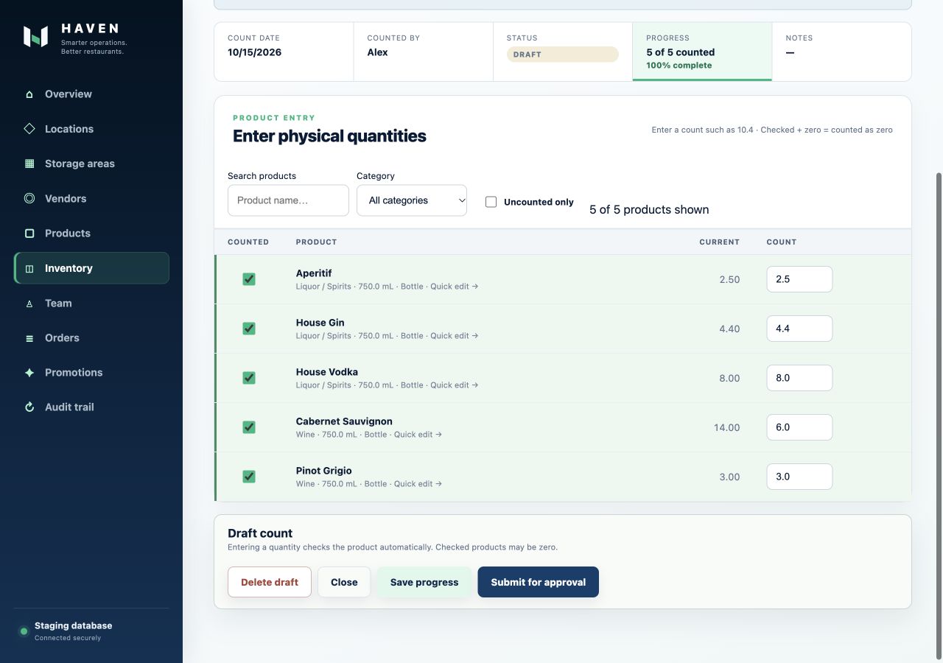Click the green Staging database status dot
Image resolution: width=943 pixels, height=663 pixels.
24,631
